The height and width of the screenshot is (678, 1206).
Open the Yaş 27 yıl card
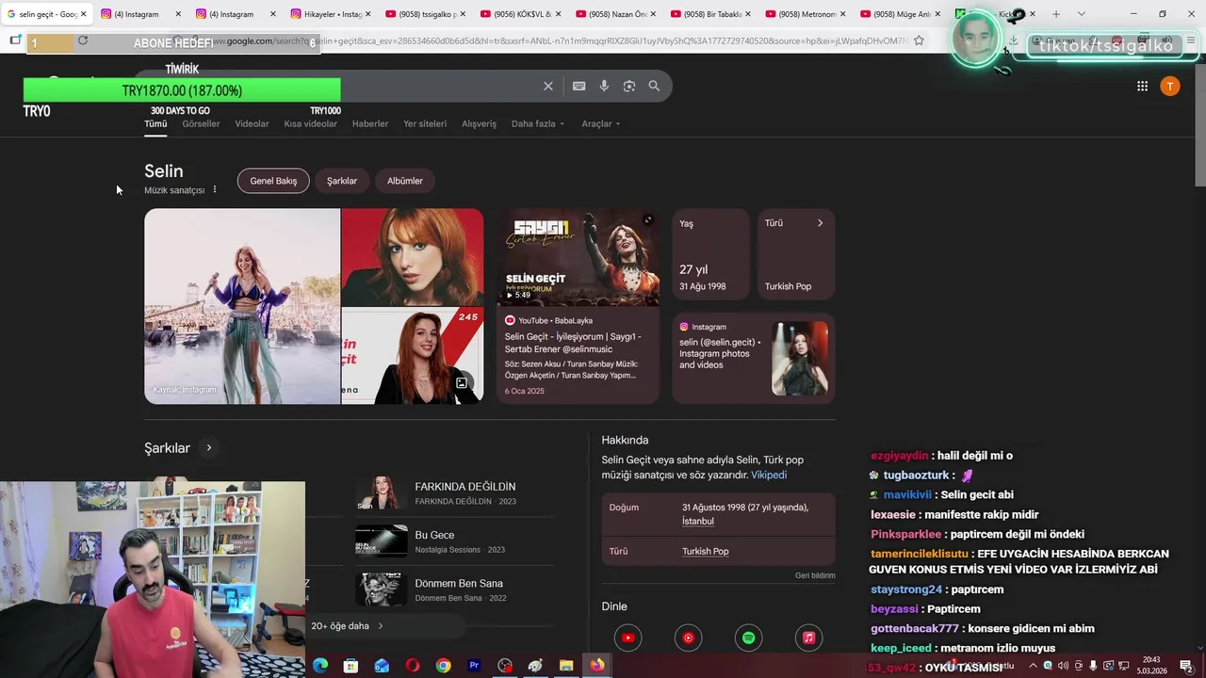[x=711, y=254]
